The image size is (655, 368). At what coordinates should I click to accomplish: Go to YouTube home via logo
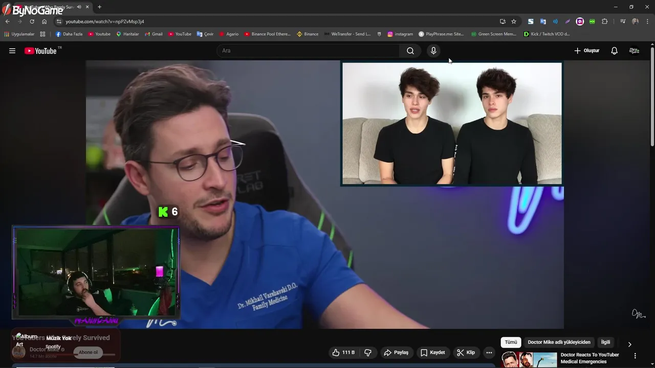[40, 51]
